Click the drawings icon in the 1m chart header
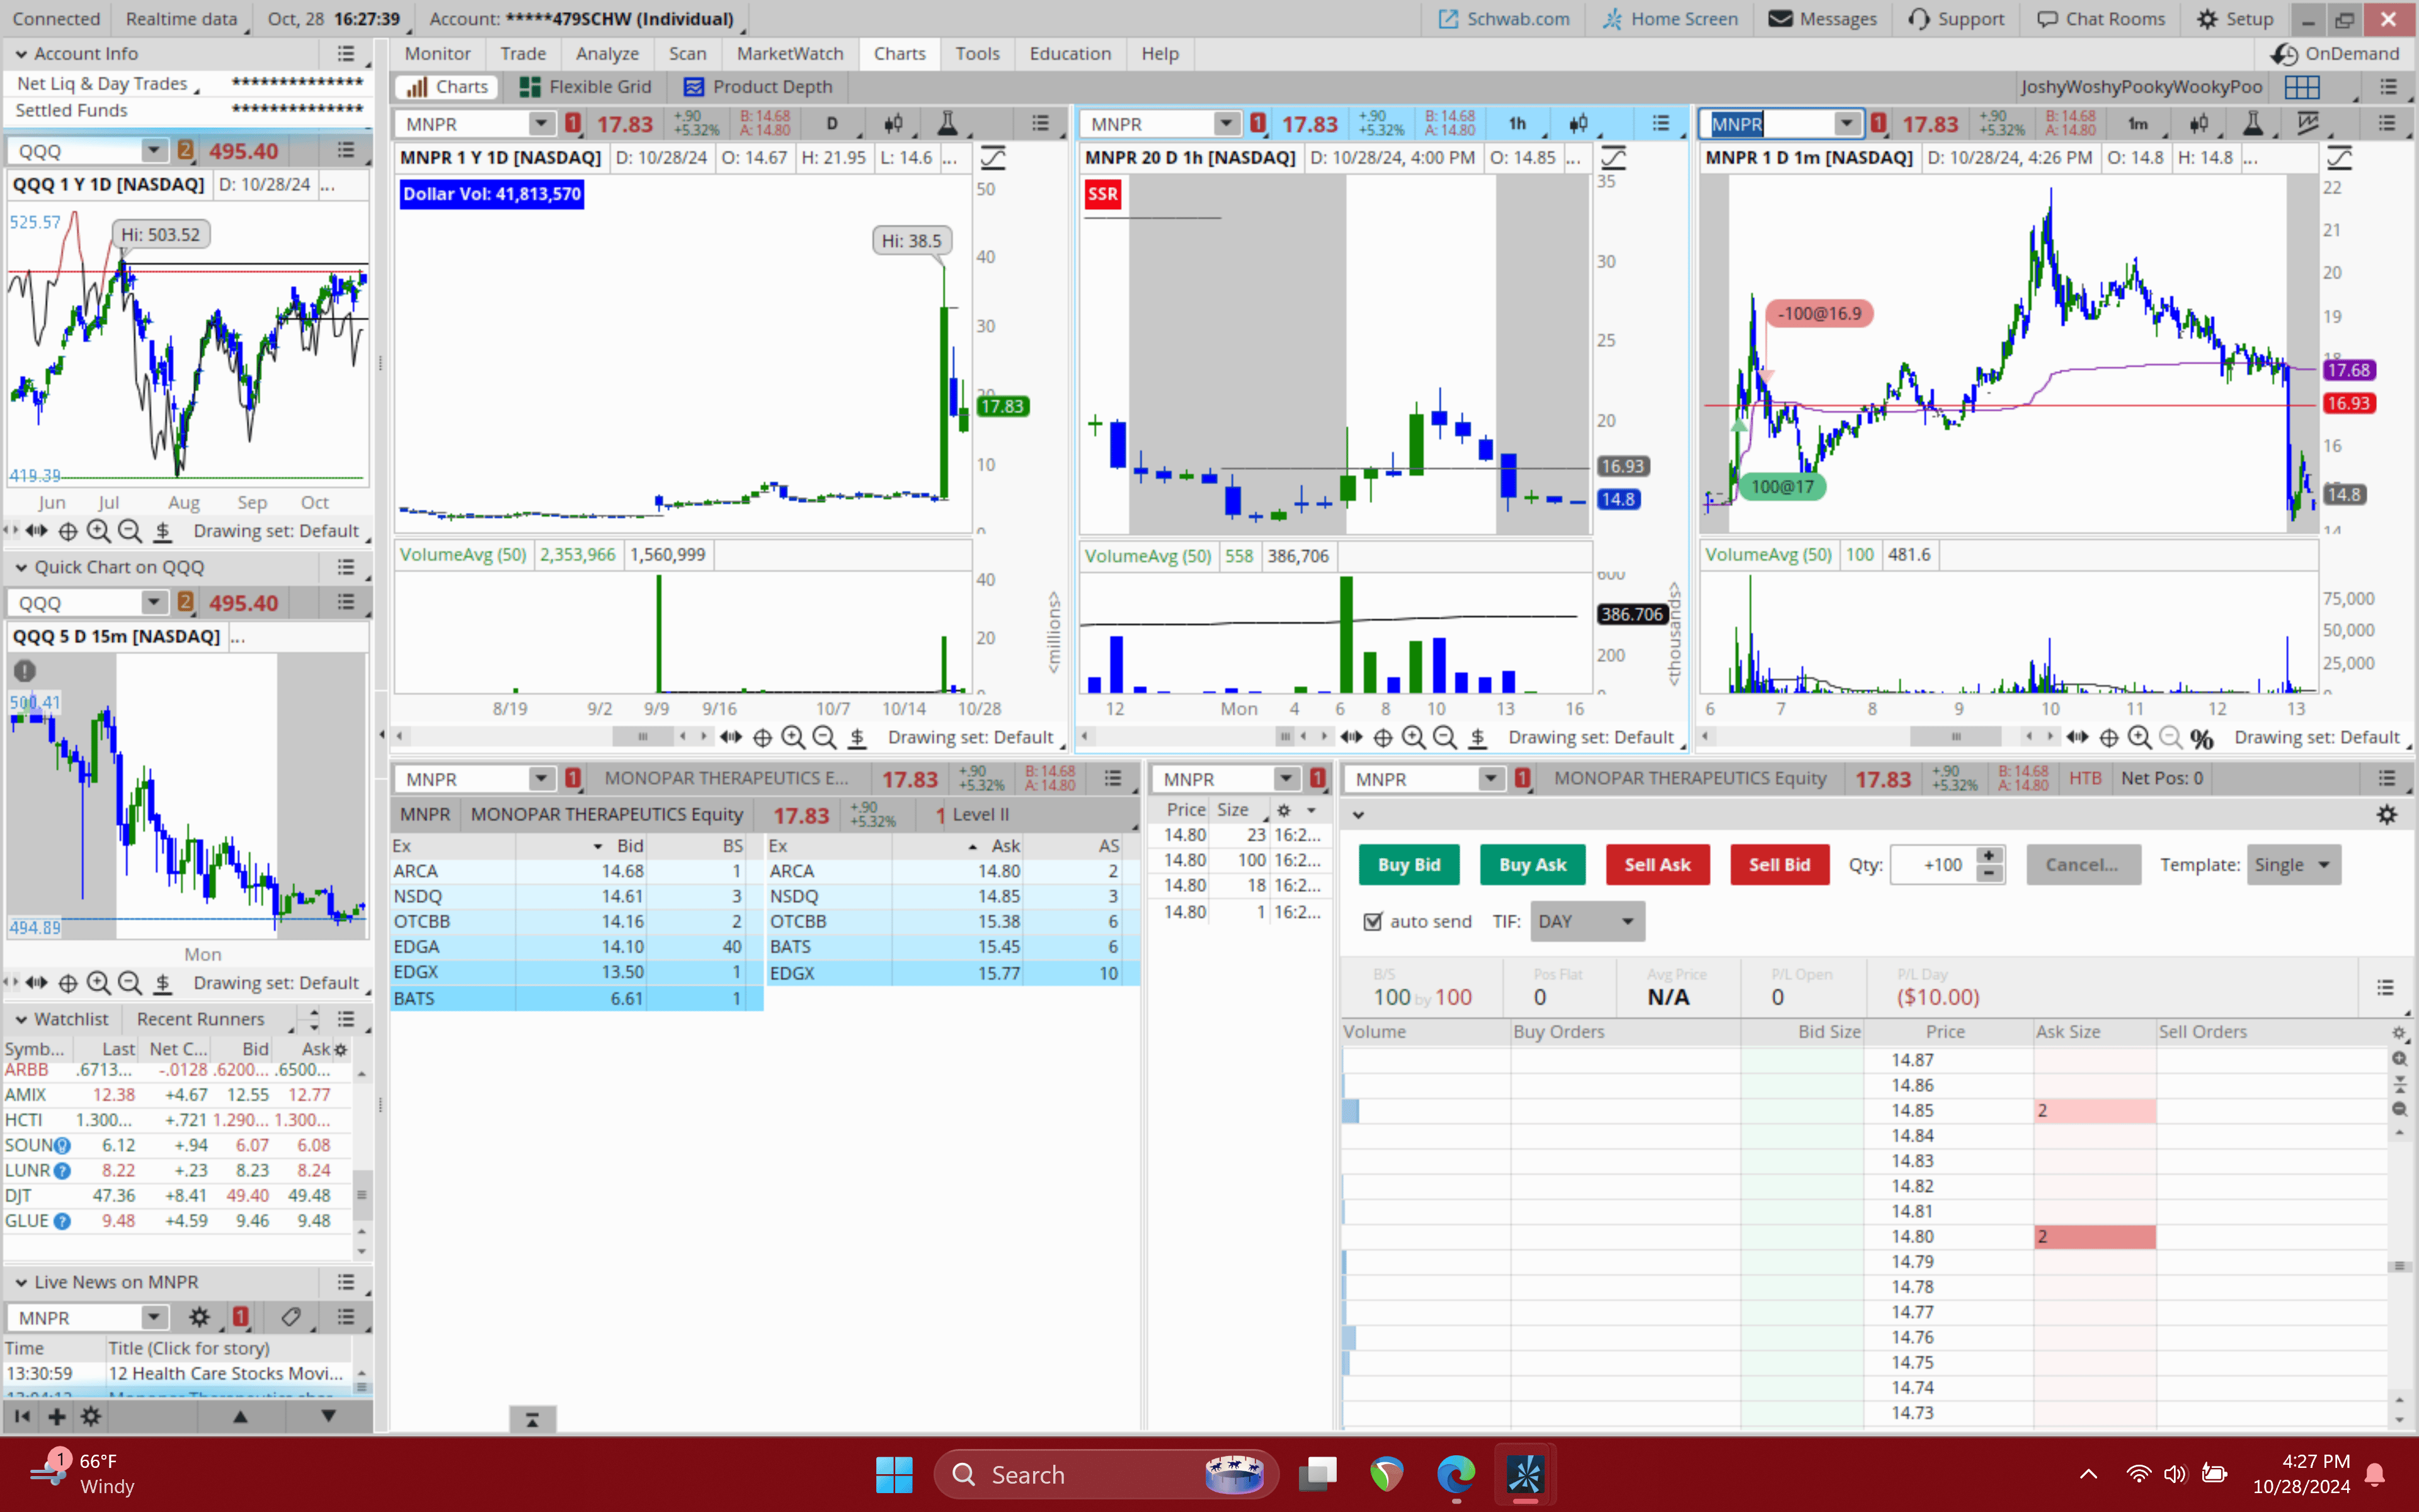The width and height of the screenshot is (2419, 1512). pos(2307,124)
